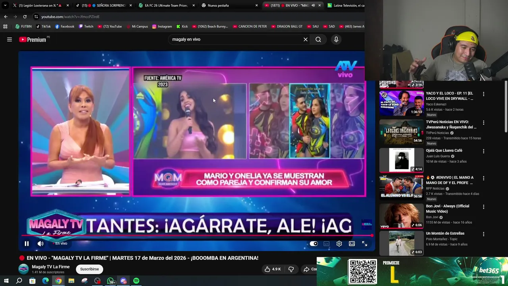
Task: Open options for Bon Jovi Always video
Action: (x=483, y=207)
